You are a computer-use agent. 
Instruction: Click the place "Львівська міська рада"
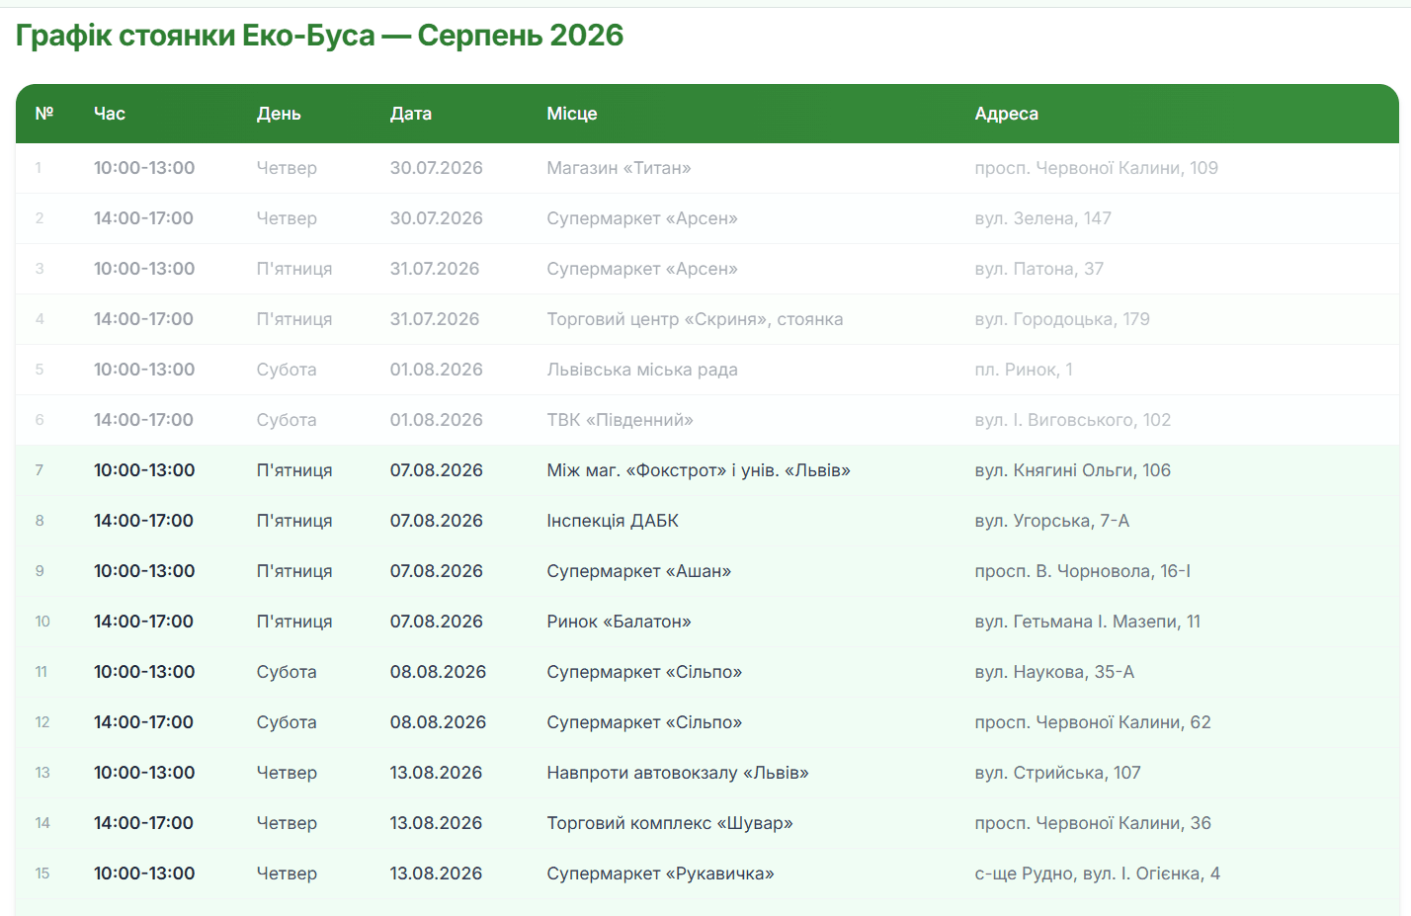pyautogui.click(x=642, y=370)
